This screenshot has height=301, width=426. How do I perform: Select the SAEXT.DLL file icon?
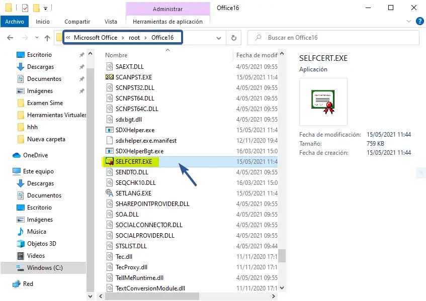point(110,66)
